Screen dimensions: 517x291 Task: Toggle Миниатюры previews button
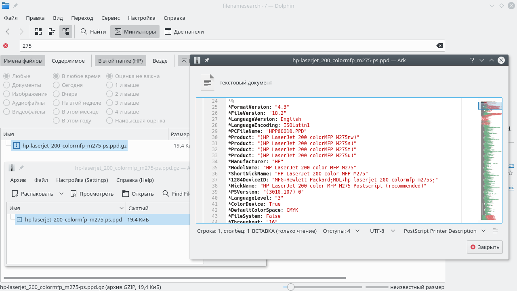(135, 32)
